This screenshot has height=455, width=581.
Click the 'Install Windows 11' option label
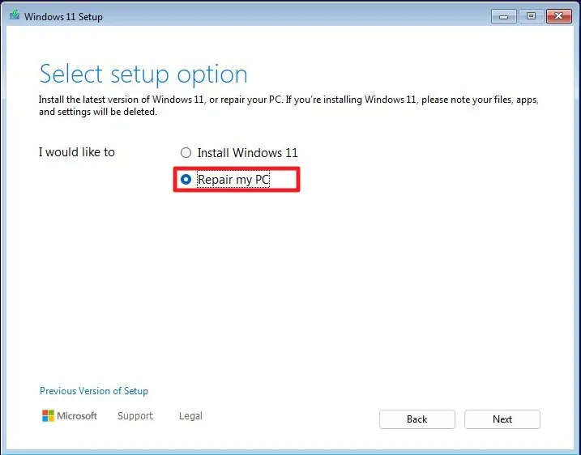247,153
